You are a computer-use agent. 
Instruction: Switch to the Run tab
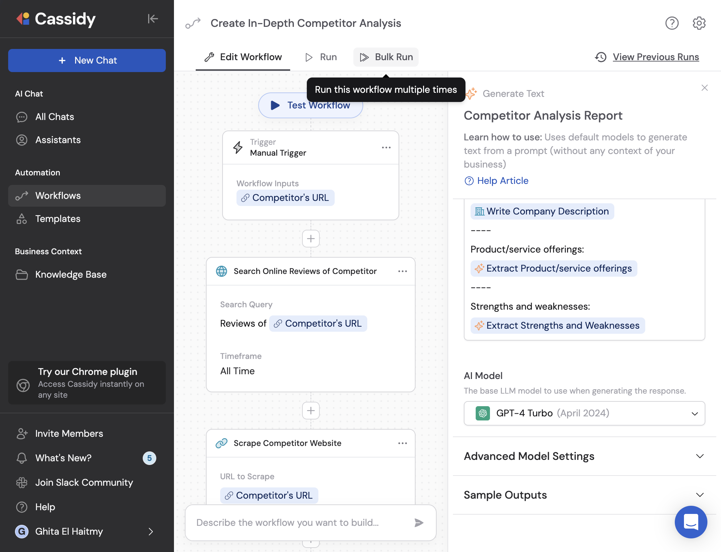tap(321, 57)
